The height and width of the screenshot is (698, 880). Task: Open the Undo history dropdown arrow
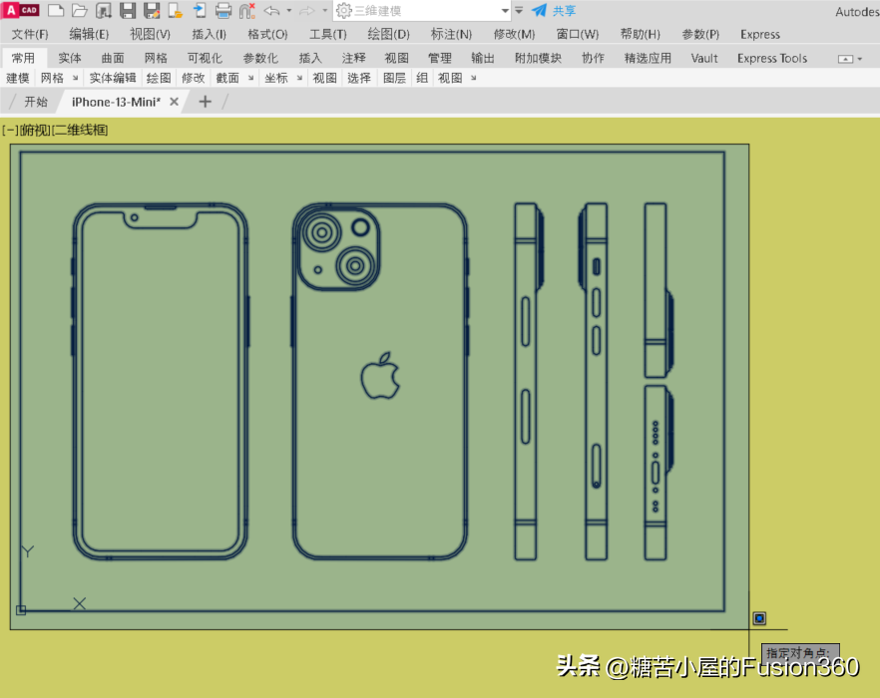tap(289, 11)
